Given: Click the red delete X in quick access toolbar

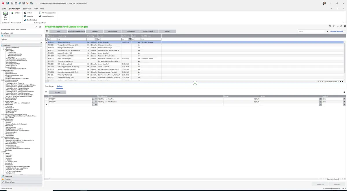Looking at the screenshot, I should tap(27, 3).
